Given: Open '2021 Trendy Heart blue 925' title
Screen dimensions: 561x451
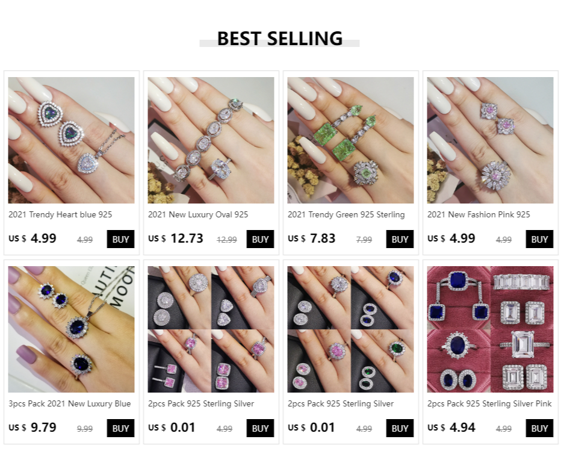Looking at the screenshot, I should (x=60, y=214).
